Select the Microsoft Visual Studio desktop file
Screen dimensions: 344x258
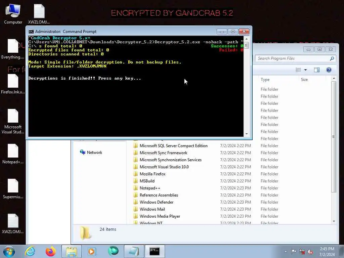click(13, 121)
